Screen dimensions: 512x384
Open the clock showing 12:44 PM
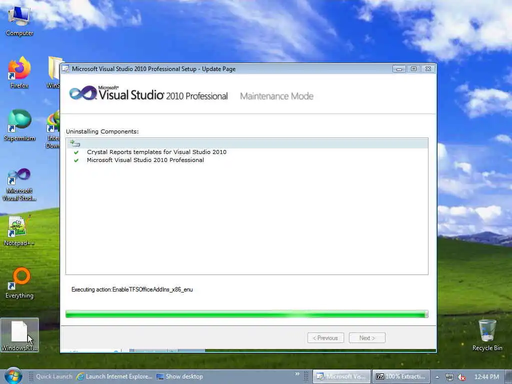pos(486,377)
